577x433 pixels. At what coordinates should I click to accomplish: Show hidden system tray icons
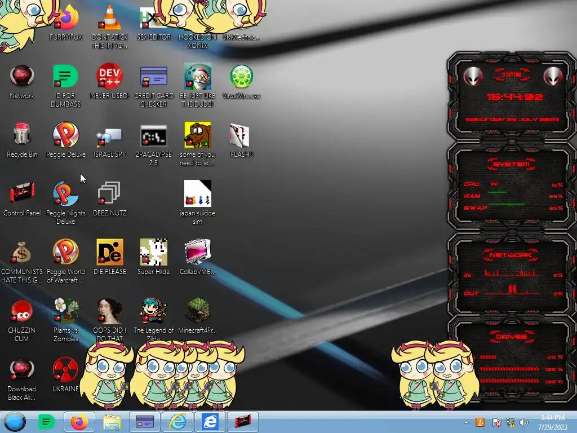point(466,422)
